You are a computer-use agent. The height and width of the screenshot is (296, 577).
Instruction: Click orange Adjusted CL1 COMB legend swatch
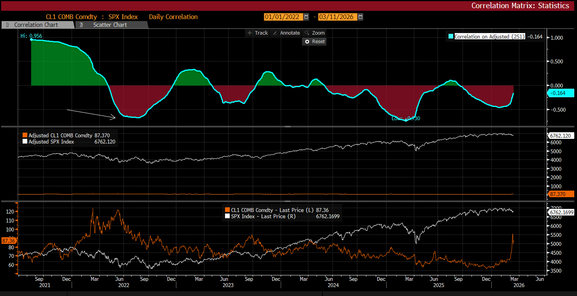click(25, 135)
